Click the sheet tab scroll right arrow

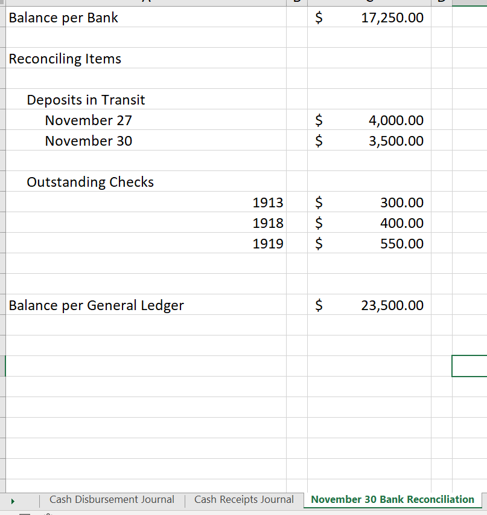(x=13, y=501)
